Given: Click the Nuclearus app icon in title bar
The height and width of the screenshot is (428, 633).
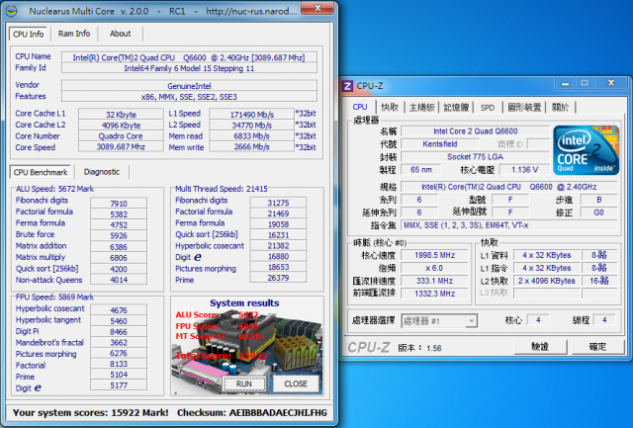Looking at the screenshot, I should click(11, 11).
